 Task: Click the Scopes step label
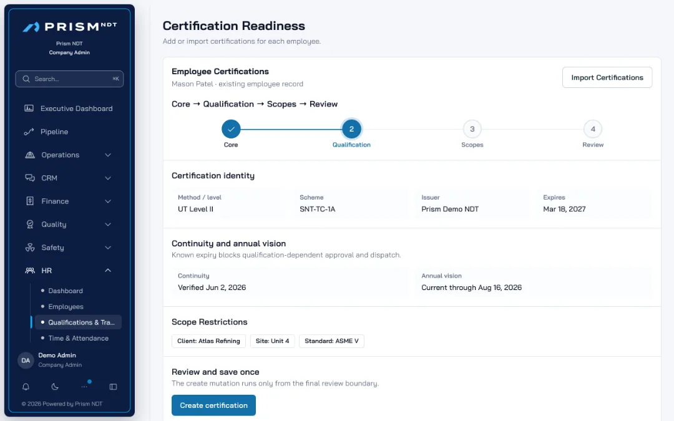pyautogui.click(x=472, y=145)
